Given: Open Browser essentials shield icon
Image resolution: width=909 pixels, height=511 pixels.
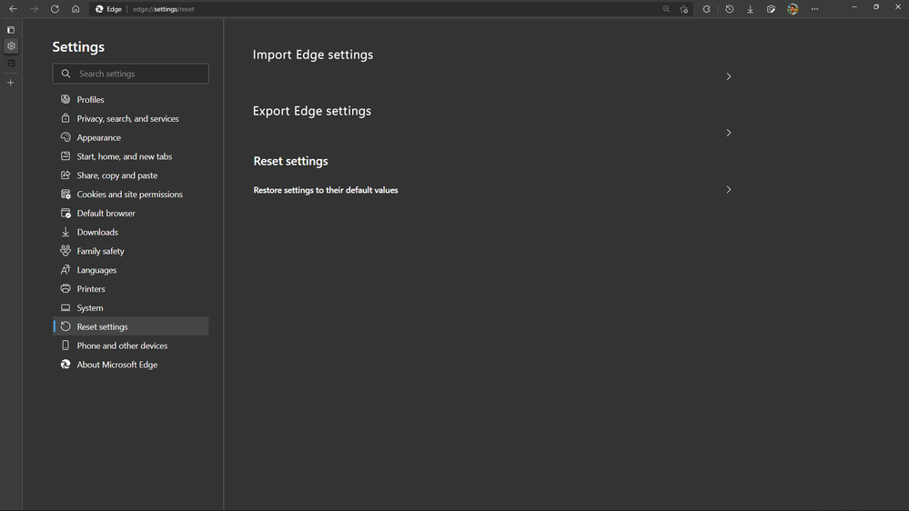Looking at the screenshot, I should (771, 9).
